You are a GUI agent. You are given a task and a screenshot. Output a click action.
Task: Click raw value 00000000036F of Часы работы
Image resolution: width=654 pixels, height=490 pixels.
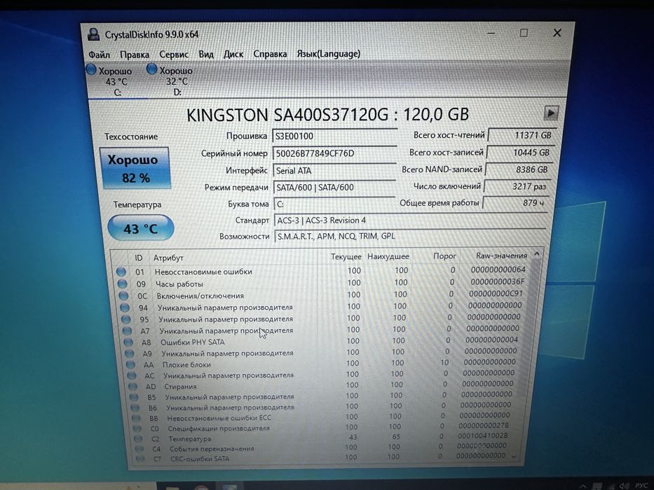tap(498, 281)
